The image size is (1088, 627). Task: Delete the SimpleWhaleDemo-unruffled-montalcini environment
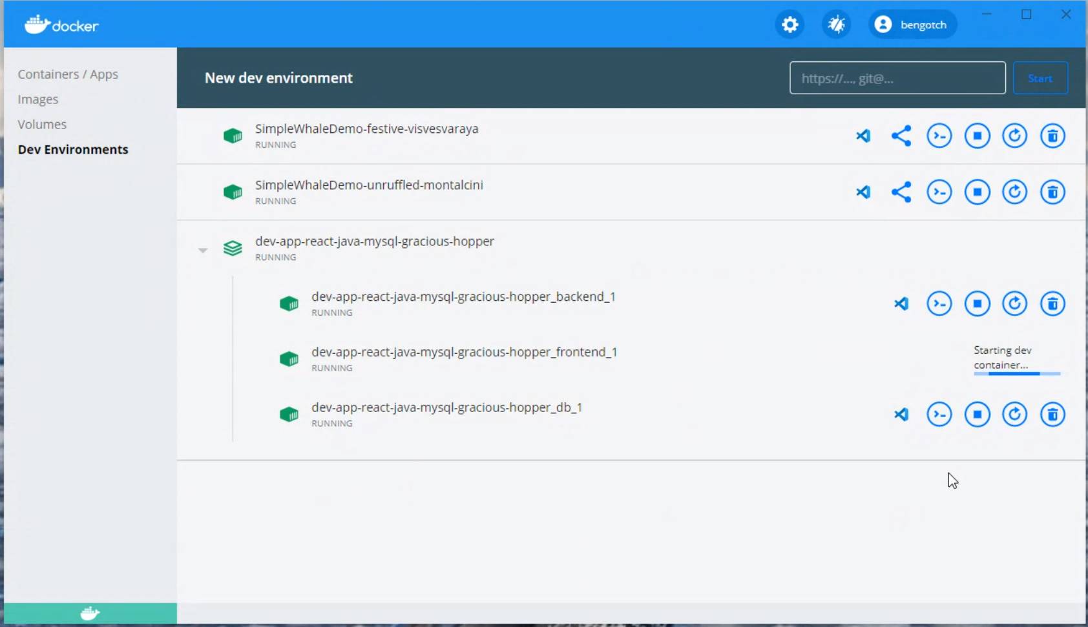(1053, 192)
